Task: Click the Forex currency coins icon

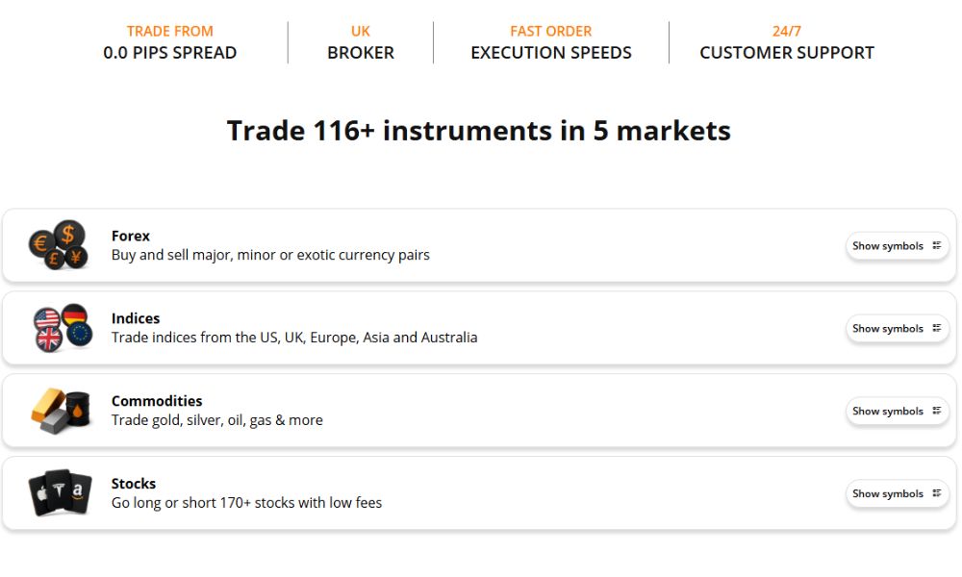Action: pos(58,245)
